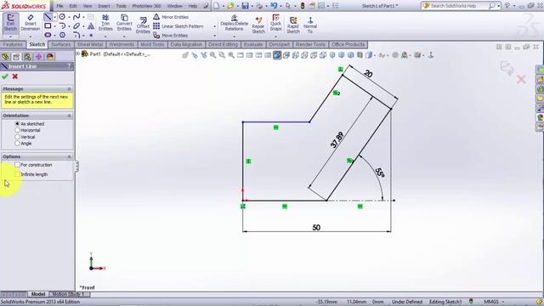Open the ConfigurationManager tab icon

(27, 57)
